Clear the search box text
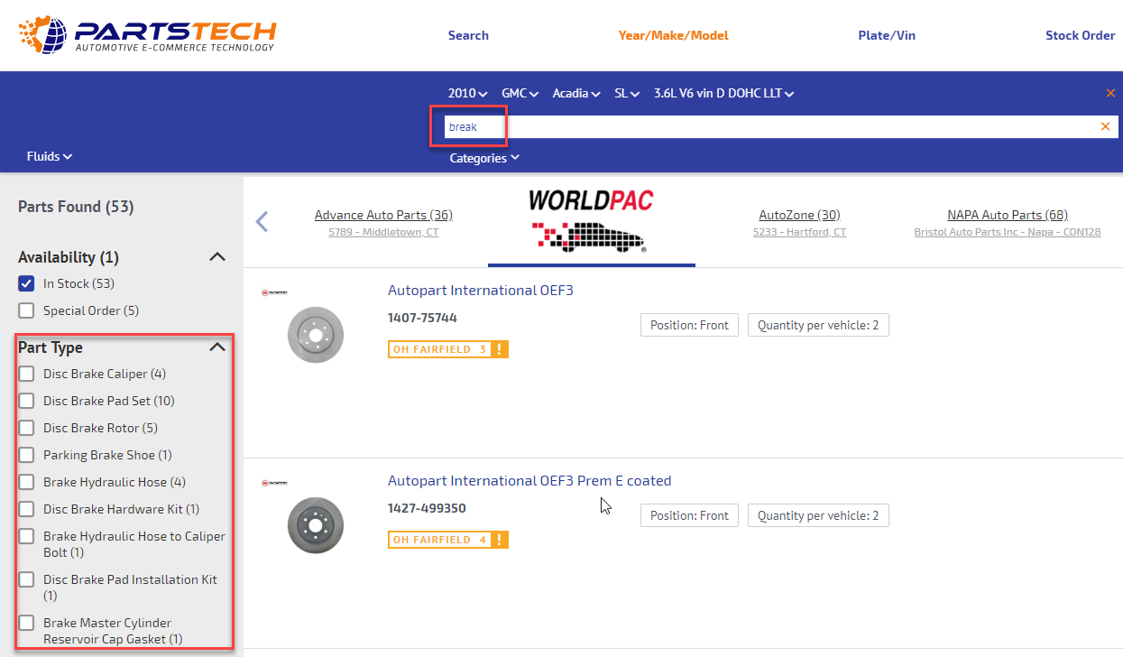Image resolution: width=1123 pixels, height=657 pixels. click(x=1105, y=126)
